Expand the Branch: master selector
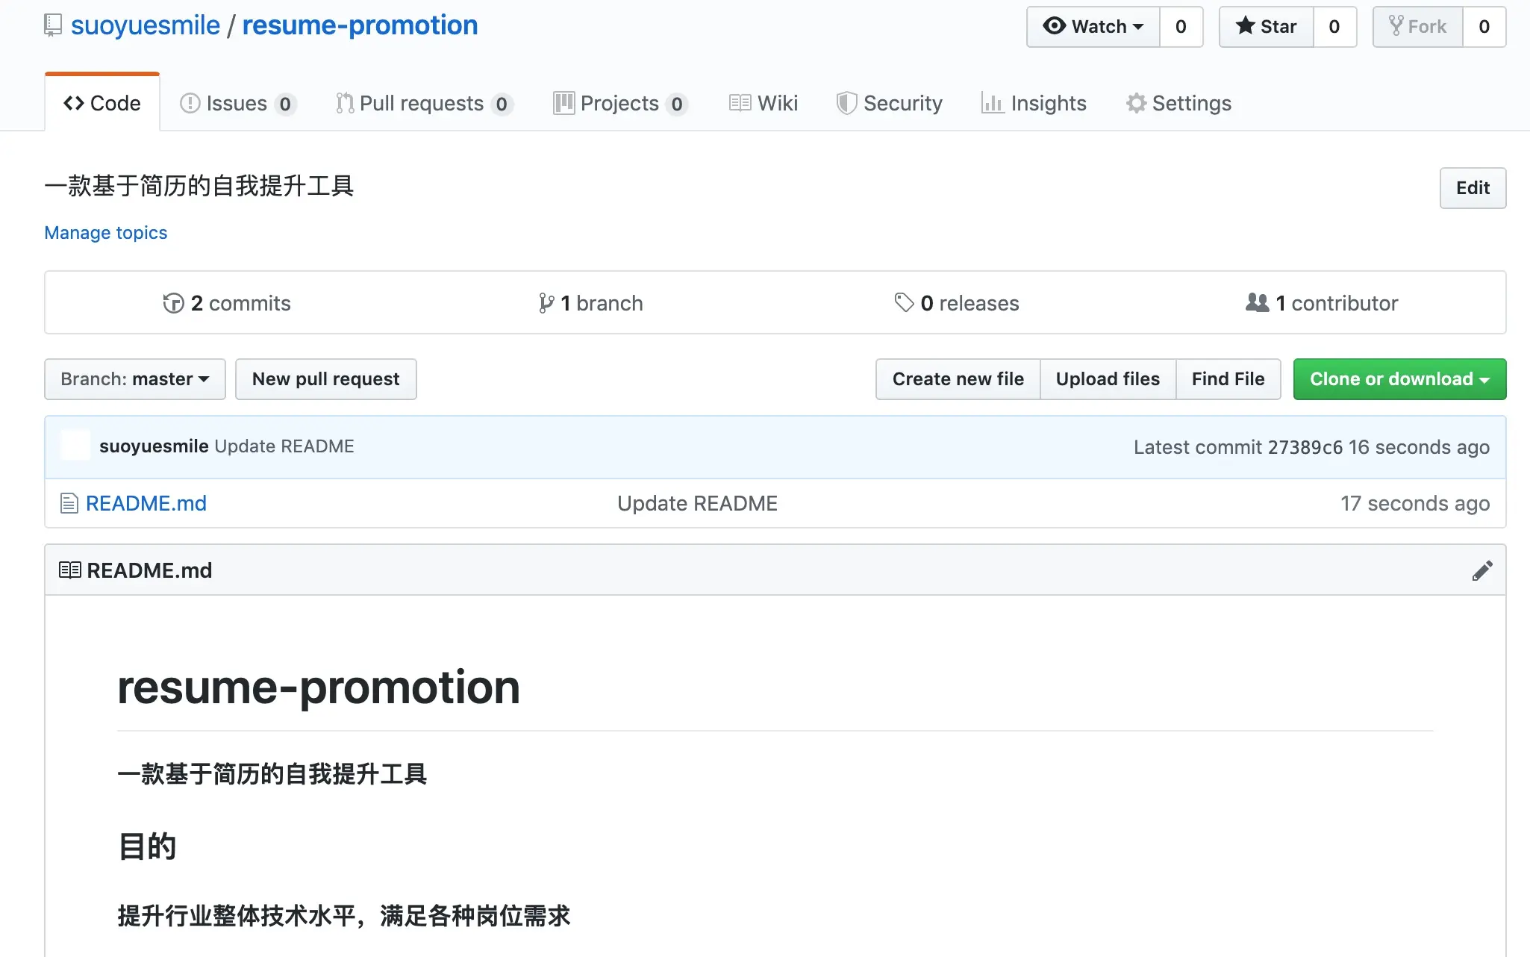 pyautogui.click(x=135, y=379)
